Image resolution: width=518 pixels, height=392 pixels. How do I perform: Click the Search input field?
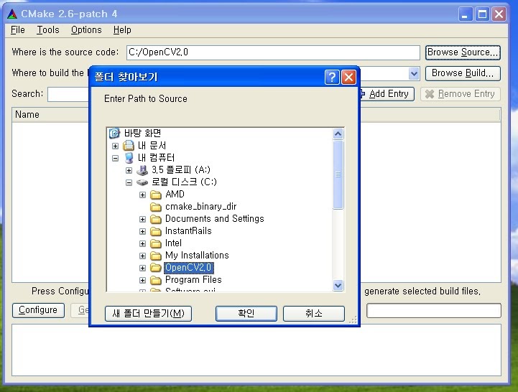(x=68, y=95)
